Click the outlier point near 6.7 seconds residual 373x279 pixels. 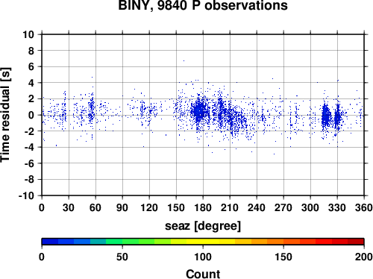(x=184, y=60)
